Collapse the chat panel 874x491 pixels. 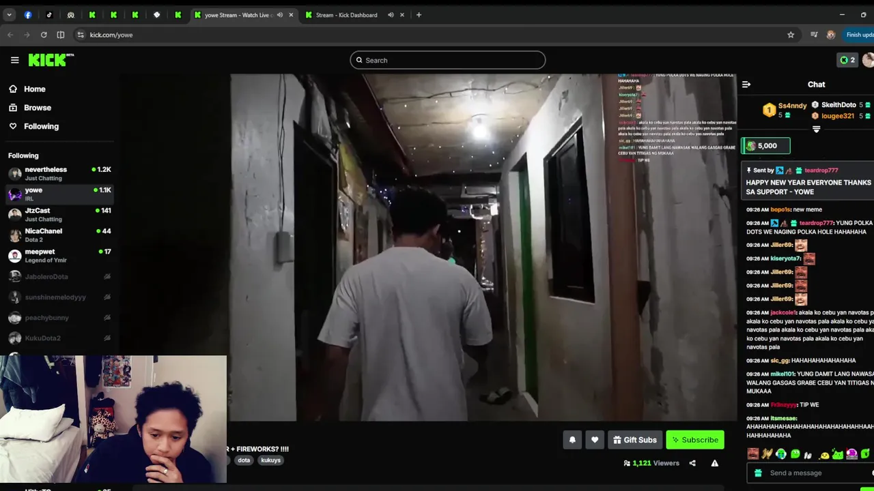click(746, 85)
